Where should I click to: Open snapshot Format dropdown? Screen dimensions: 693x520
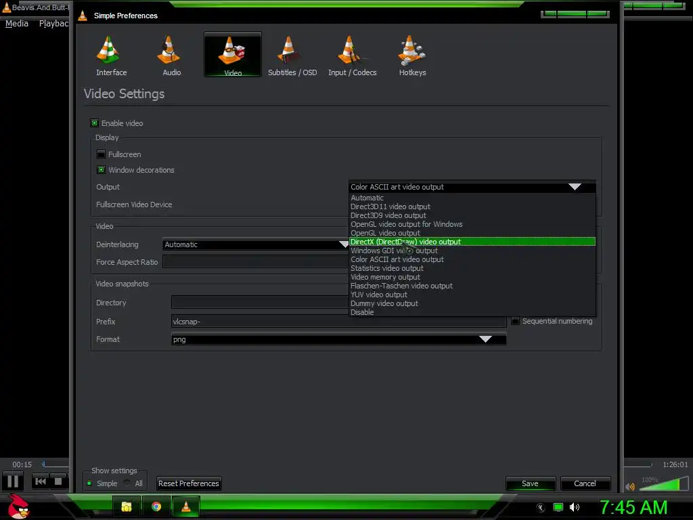[x=338, y=339]
